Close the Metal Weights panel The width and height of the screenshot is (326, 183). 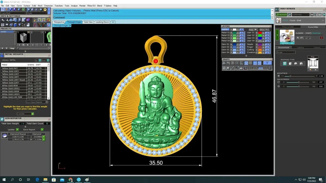click(x=49, y=55)
